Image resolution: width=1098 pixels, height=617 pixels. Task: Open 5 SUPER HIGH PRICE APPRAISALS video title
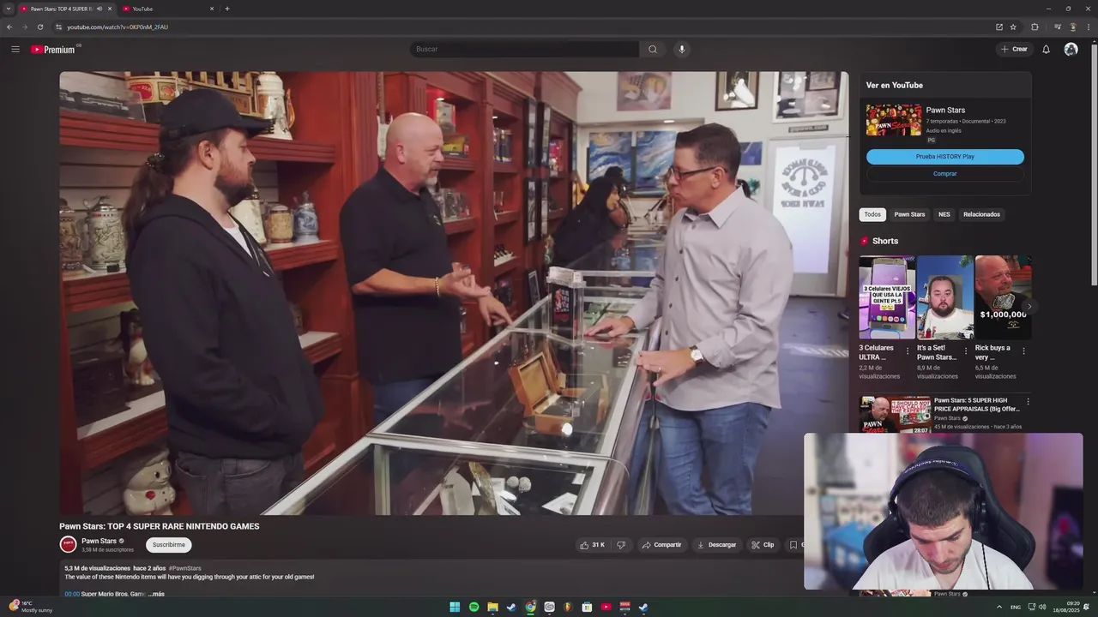[x=976, y=404]
